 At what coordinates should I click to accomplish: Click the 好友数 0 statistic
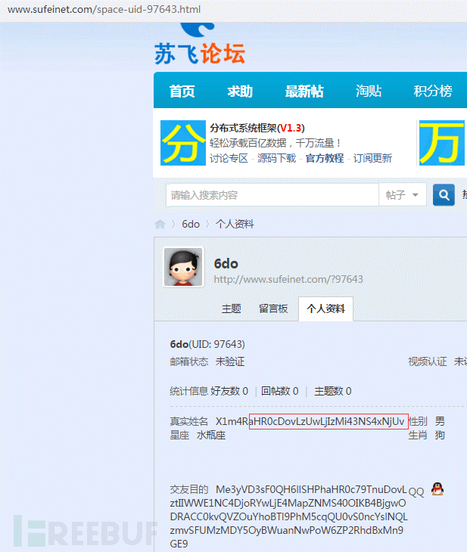[229, 391]
